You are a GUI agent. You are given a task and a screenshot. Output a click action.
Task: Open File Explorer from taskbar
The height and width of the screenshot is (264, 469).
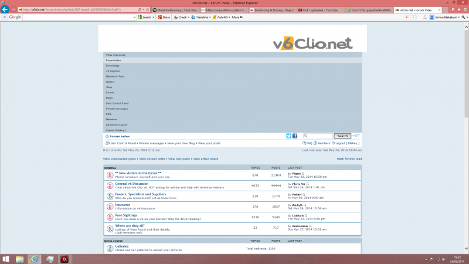click(x=20, y=259)
